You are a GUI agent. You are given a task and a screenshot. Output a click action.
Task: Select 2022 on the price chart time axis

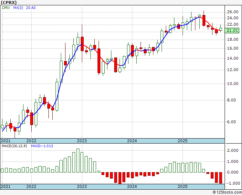tap(31, 141)
